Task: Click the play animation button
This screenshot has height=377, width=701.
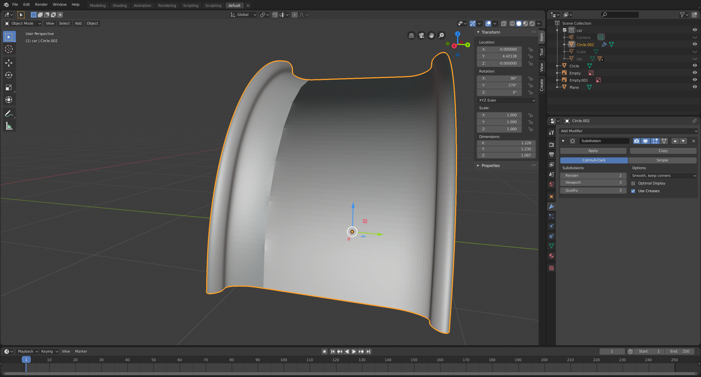Action: [x=354, y=352]
